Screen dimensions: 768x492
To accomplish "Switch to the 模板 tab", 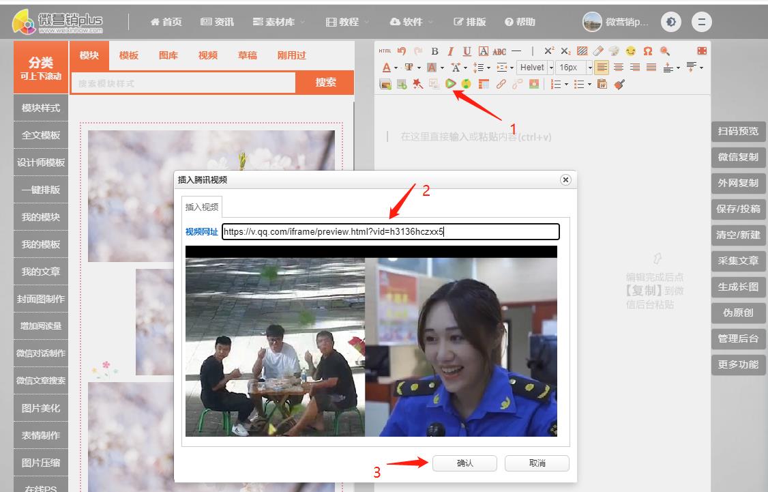I will 129,55.
